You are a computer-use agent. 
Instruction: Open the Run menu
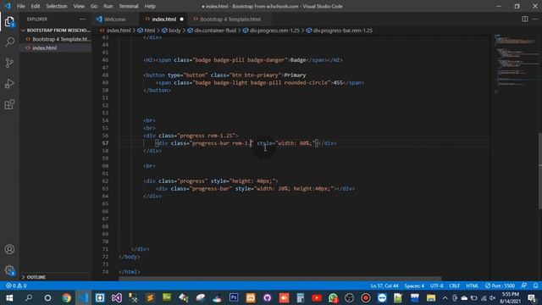click(108, 6)
